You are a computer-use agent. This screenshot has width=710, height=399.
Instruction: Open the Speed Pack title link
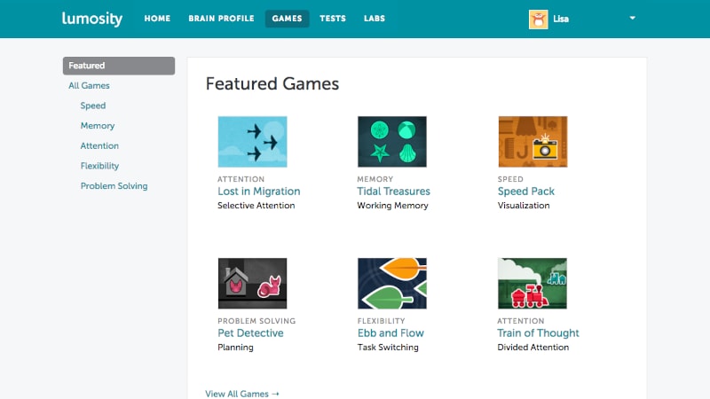(525, 192)
